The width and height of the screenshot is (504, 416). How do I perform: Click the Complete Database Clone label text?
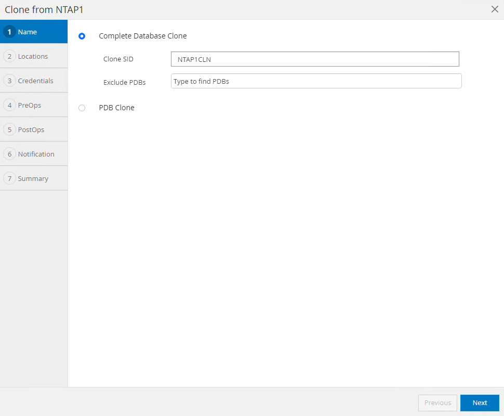click(142, 36)
